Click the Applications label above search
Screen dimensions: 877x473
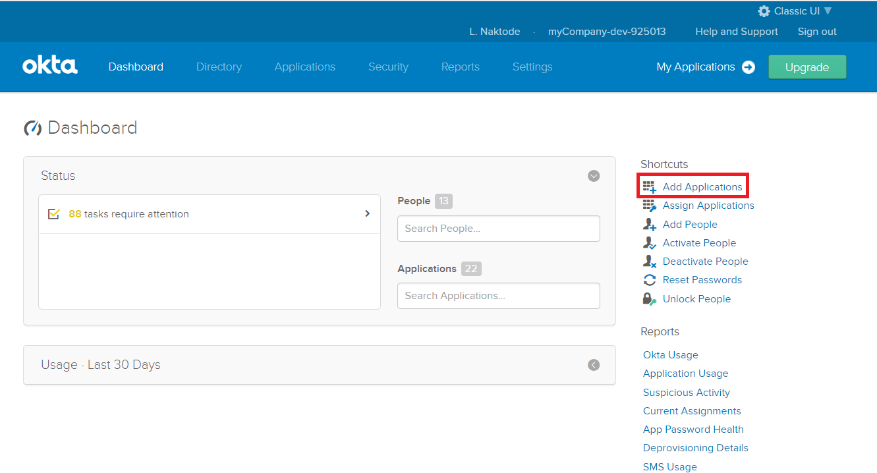pos(427,269)
